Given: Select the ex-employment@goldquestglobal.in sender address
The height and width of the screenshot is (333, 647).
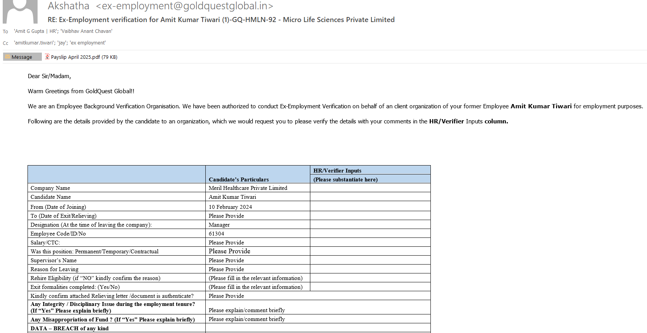Looking at the screenshot, I should click(x=184, y=6).
